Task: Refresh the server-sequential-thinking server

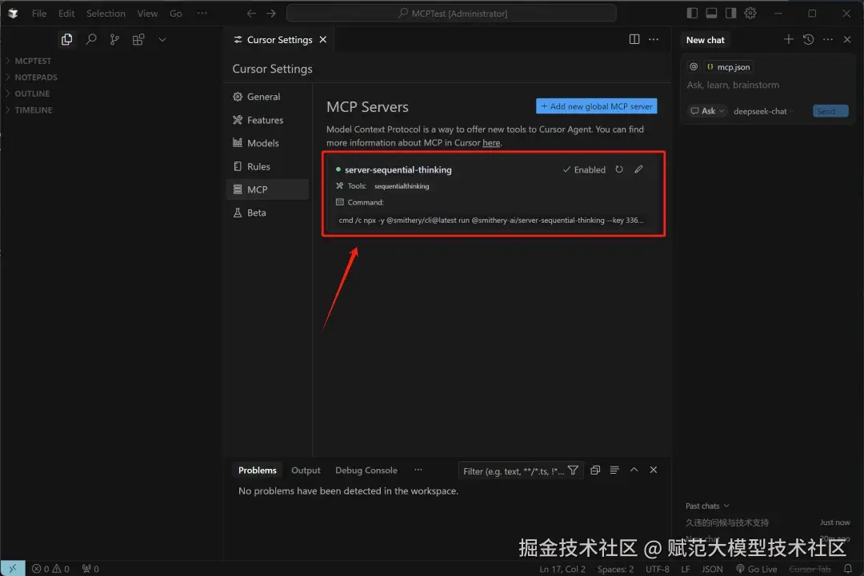Action: click(618, 169)
